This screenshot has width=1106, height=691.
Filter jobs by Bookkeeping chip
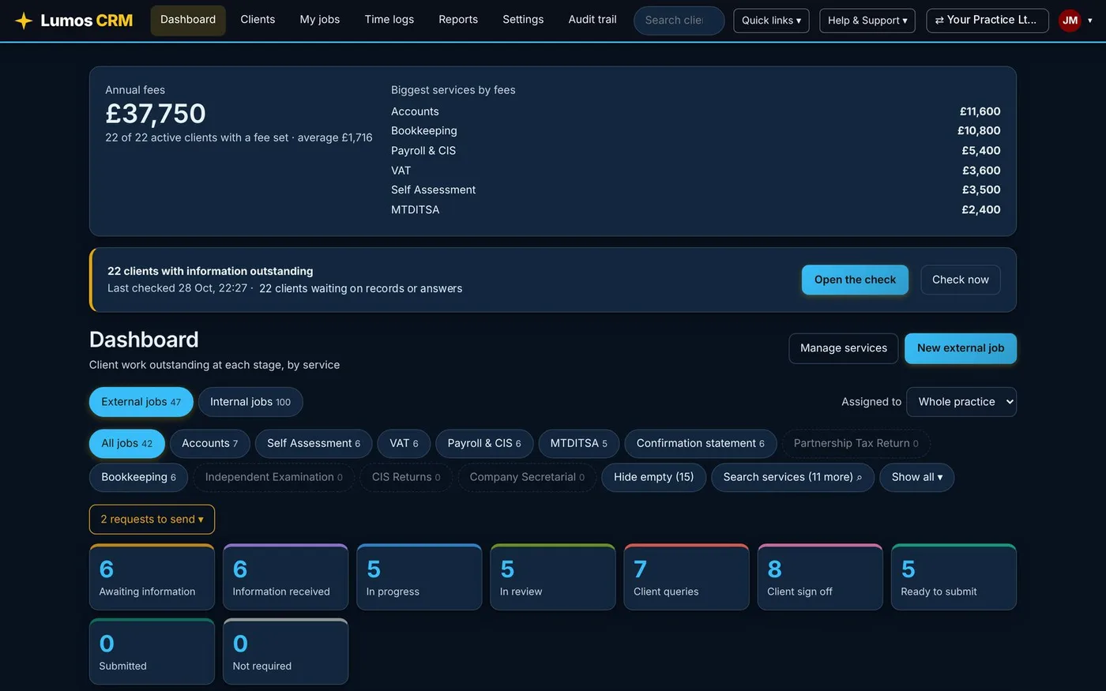[138, 478]
